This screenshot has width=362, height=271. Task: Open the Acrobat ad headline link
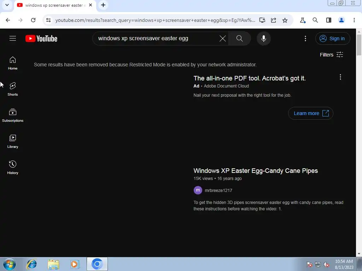(x=250, y=78)
